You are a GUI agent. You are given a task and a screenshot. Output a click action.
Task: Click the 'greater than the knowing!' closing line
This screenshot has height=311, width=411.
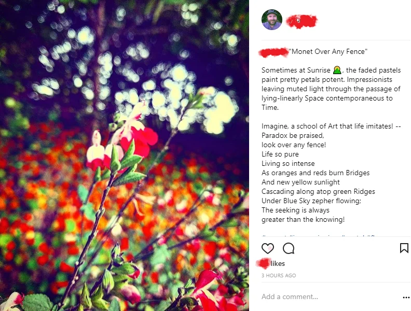click(303, 219)
